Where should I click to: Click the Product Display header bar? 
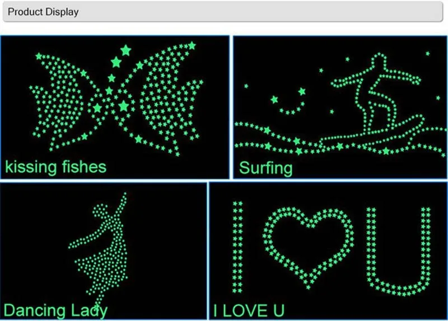tap(223, 12)
